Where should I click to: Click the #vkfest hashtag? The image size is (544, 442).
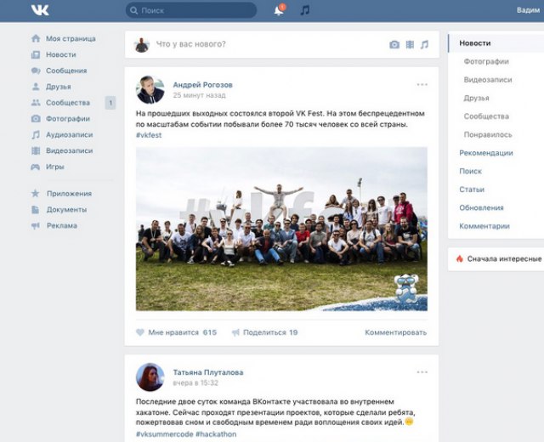pyautogui.click(x=149, y=135)
